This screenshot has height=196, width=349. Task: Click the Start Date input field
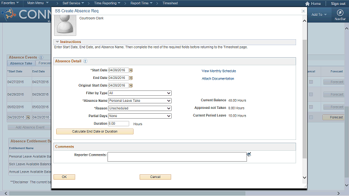[118, 70]
